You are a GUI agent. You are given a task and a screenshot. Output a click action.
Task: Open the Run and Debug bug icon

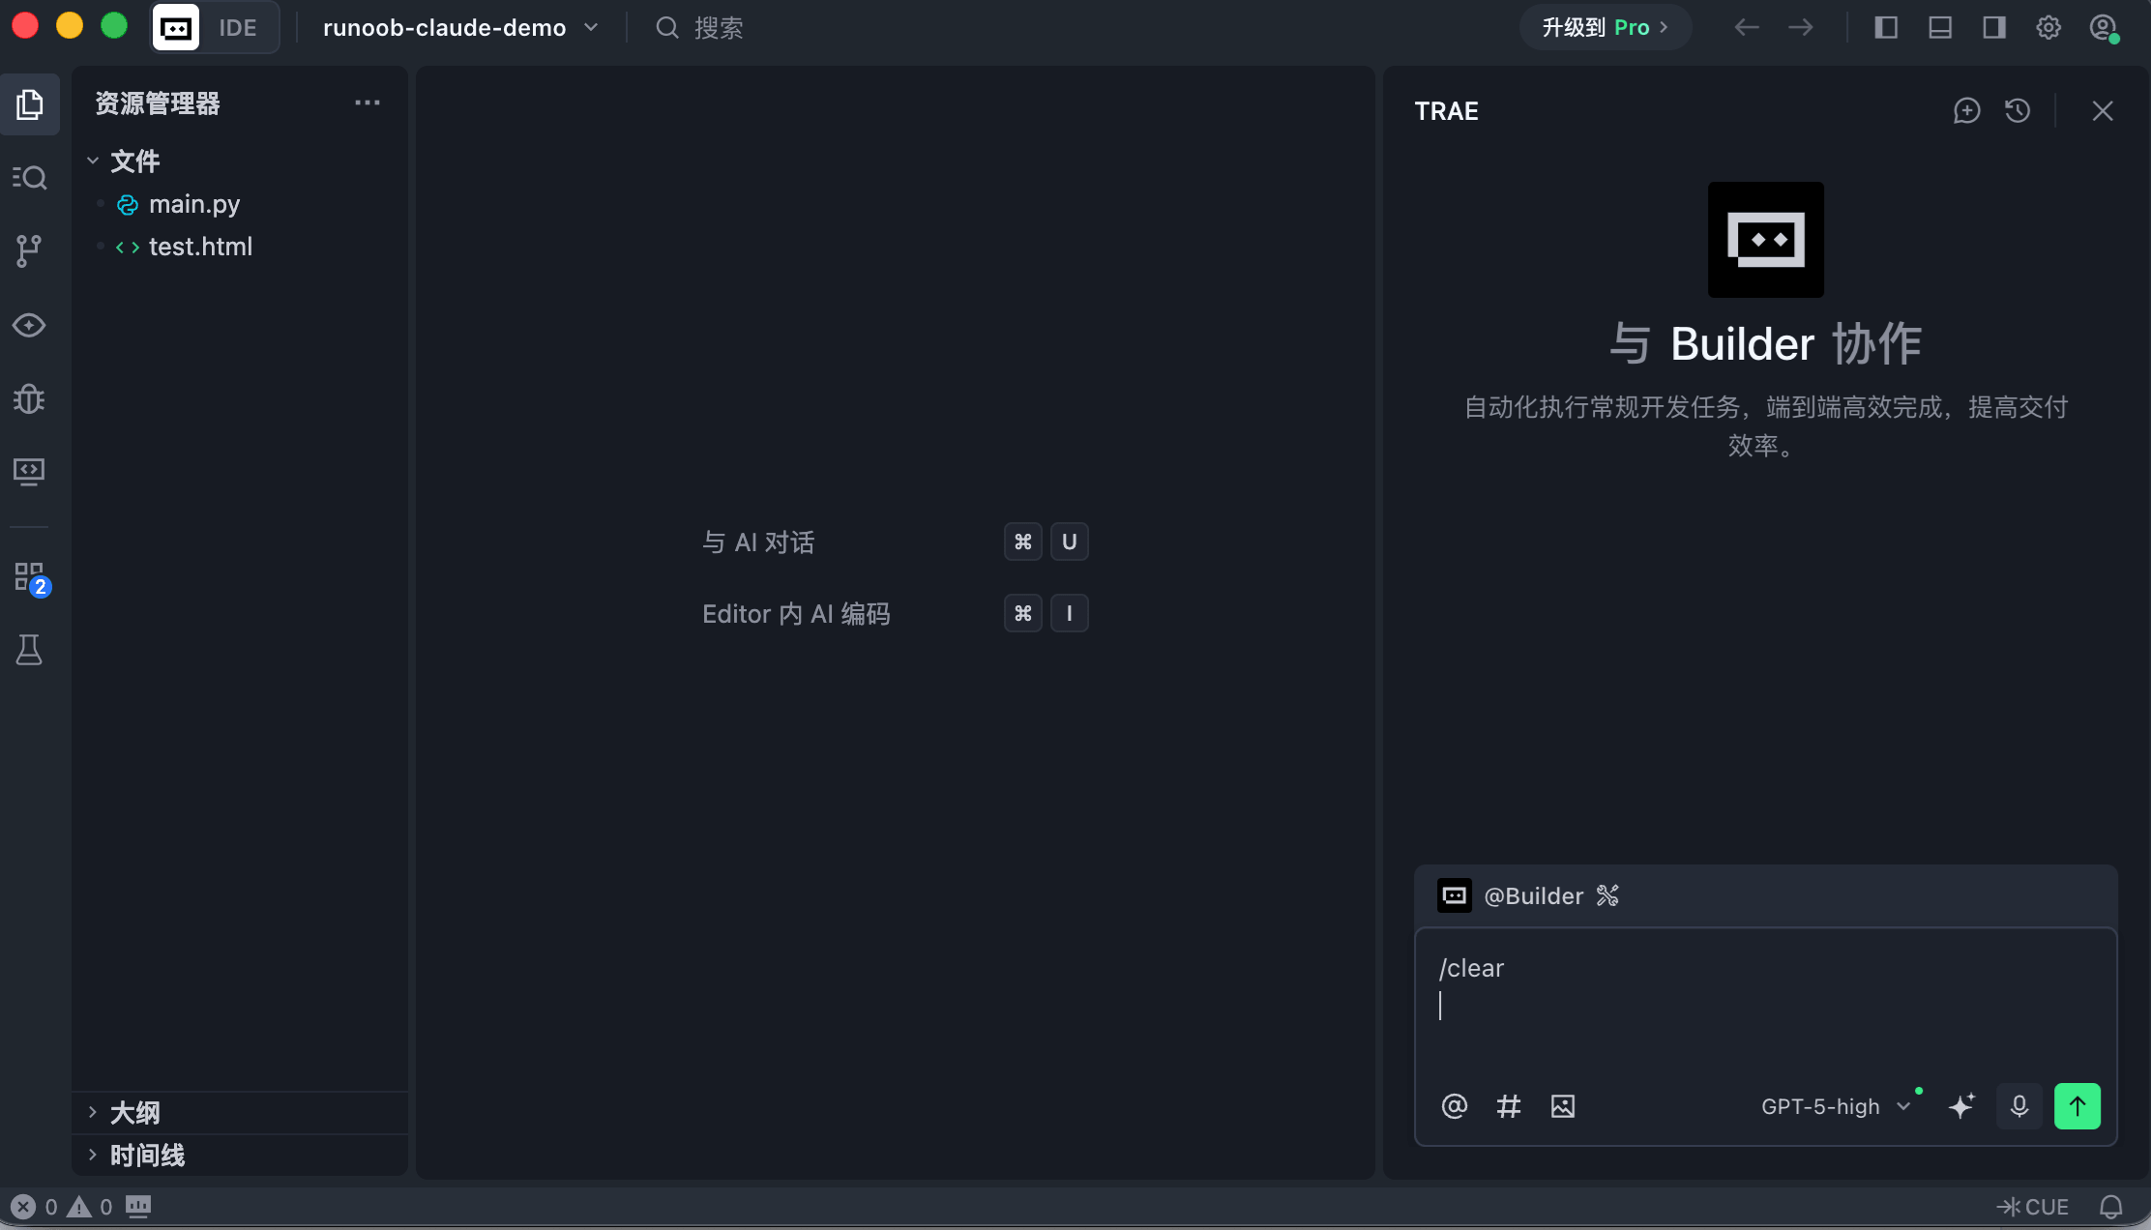tap(29, 398)
